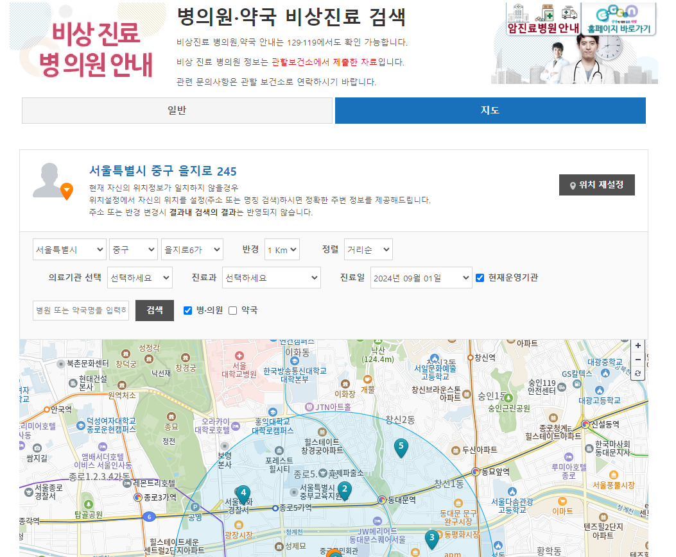Click the 위치 재설정 button
The width and height of the screenshot is (676, 557).
point(596,185)
